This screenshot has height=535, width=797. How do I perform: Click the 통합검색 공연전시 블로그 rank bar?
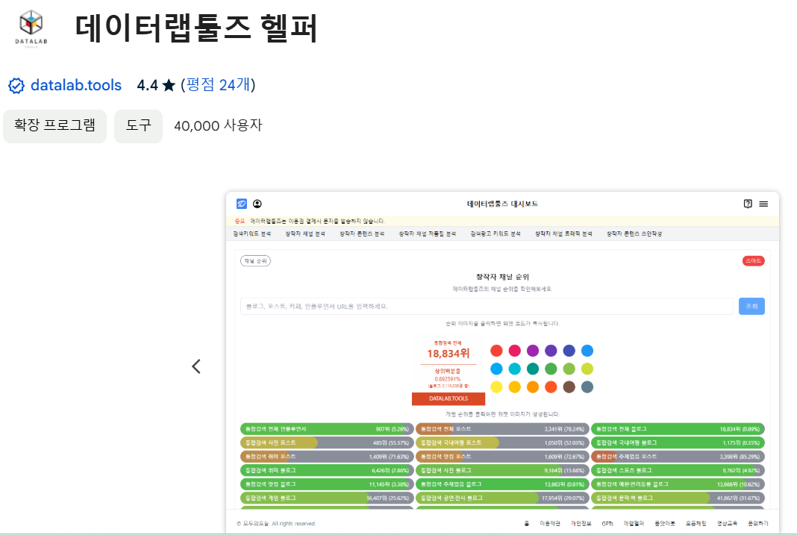503,498
